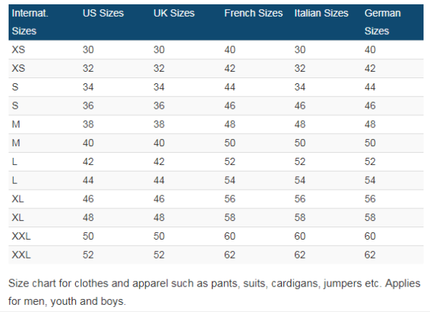
Task: Select US size 32 cell
Action: click(88, 68)
